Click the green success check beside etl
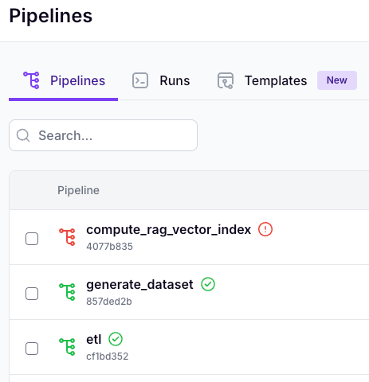Image resolution: width=369 pixels, height=382 pixels. tap(116, 339)
